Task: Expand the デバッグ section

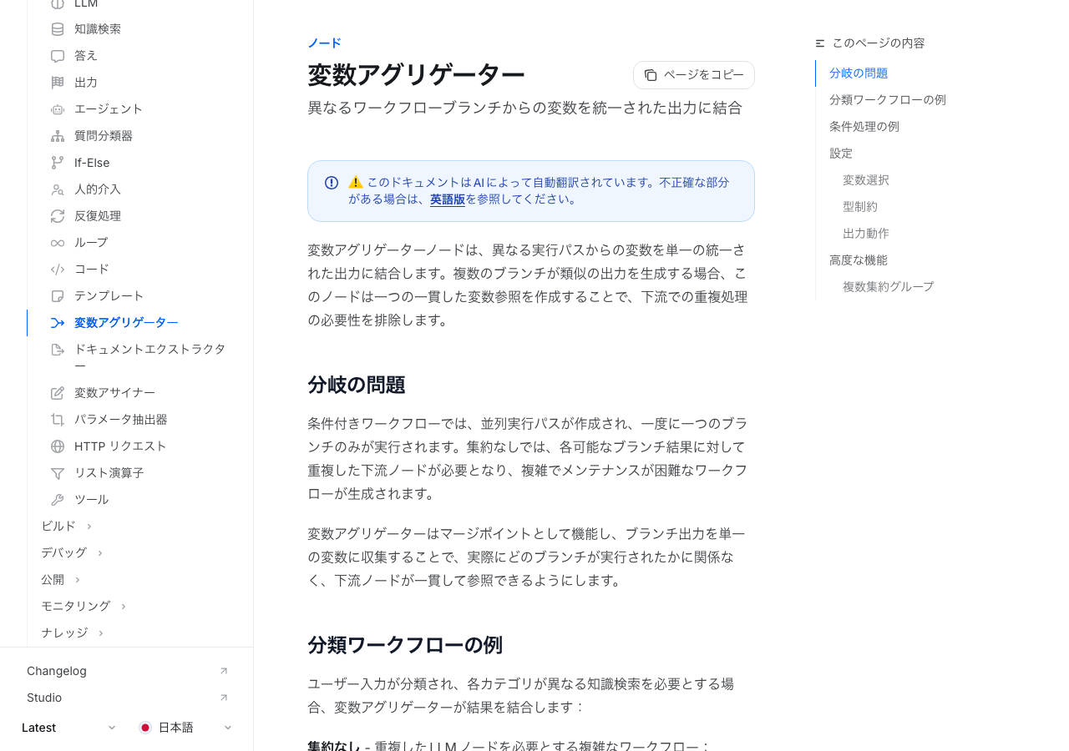Action: click(x=72, y=552)
